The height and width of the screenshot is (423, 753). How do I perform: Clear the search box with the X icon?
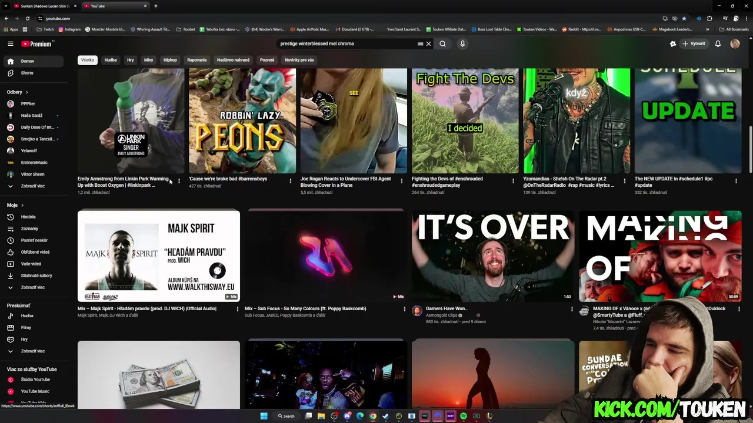coord(428,43)
